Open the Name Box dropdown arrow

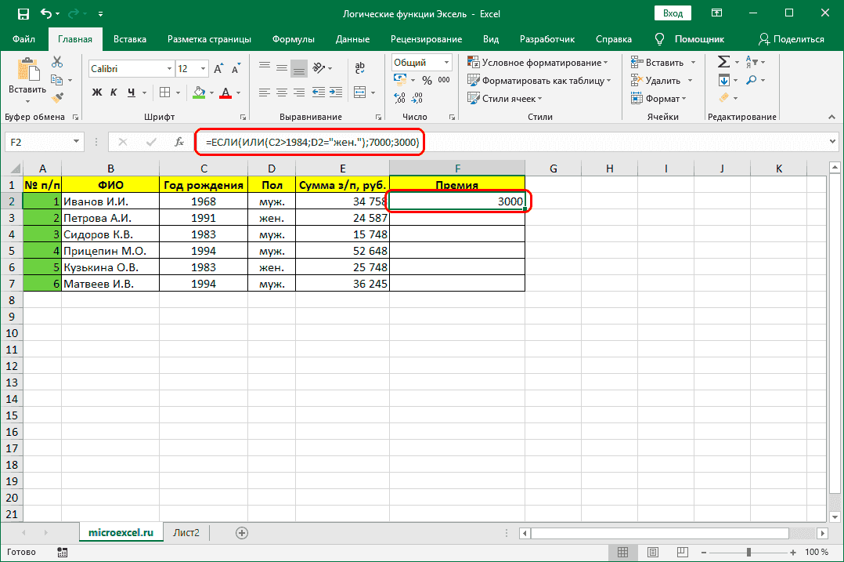[77, 142]
